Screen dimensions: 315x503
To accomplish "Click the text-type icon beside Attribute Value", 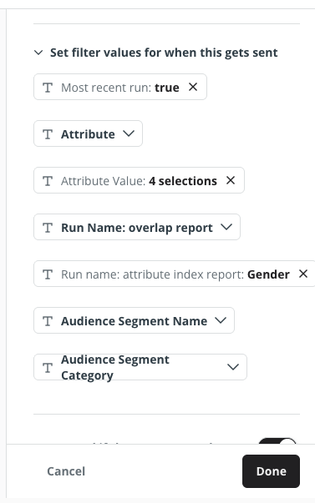I will [48, 181].
